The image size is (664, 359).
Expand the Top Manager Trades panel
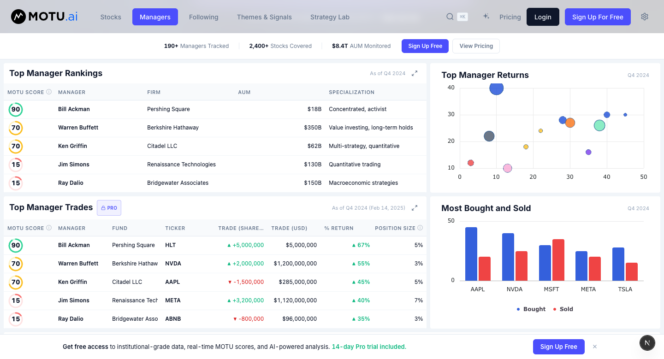pos(415,208)
